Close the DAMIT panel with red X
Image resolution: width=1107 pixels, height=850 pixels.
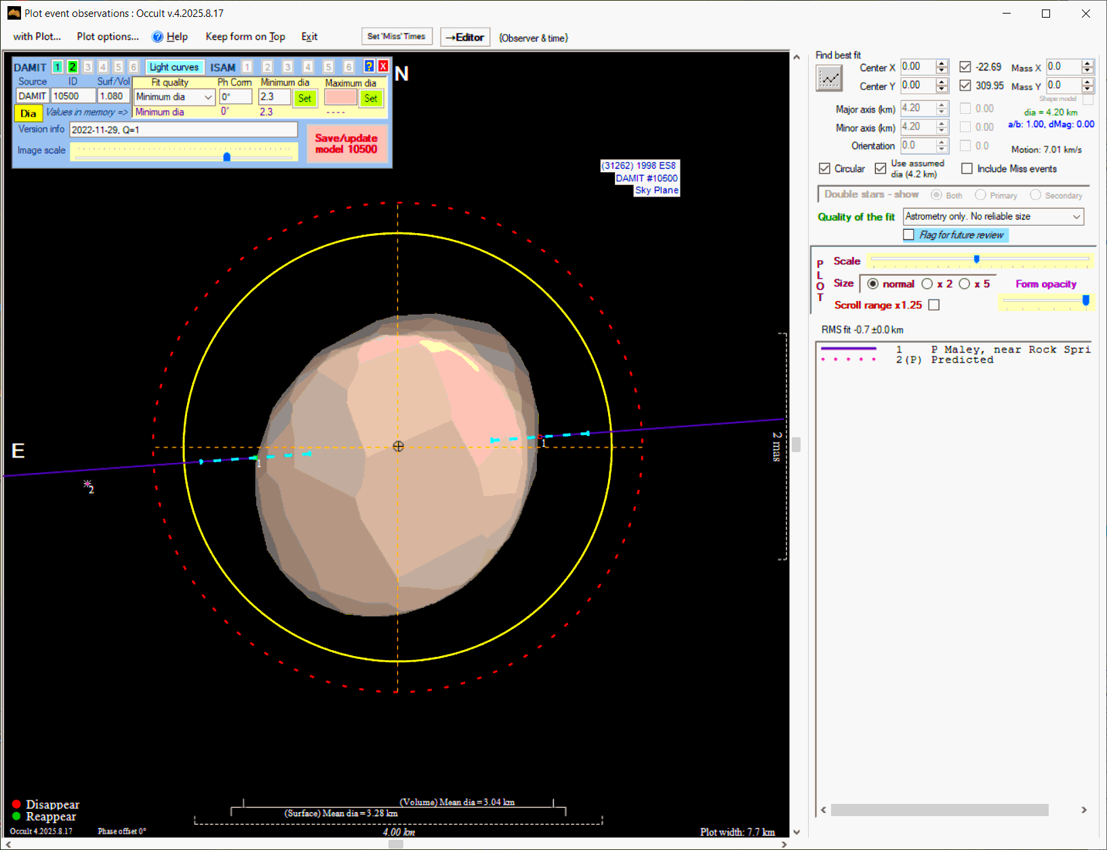[383, 66]
